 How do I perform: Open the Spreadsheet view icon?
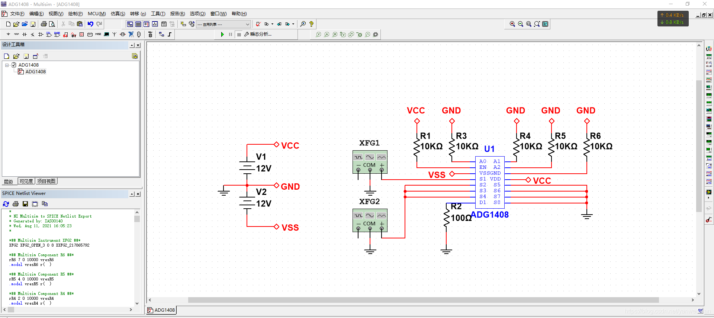(x=138, y=24)
